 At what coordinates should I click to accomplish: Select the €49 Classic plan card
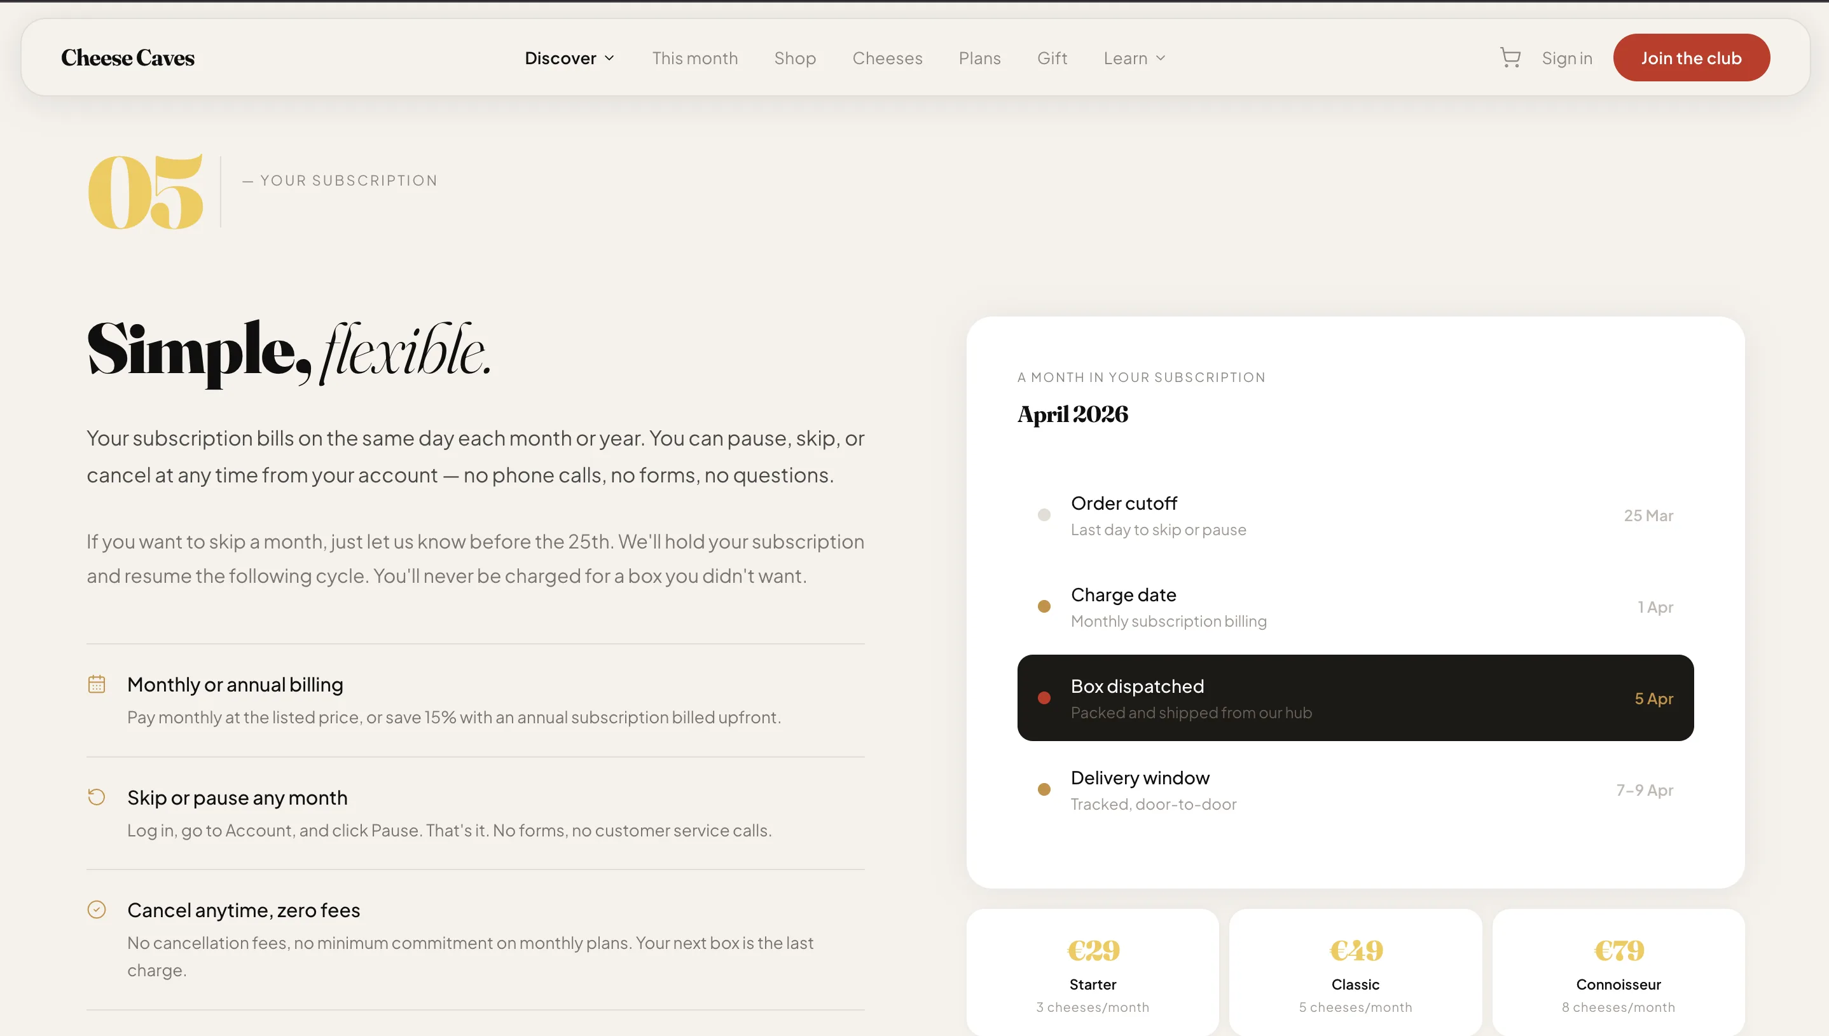coord(1355,972)
